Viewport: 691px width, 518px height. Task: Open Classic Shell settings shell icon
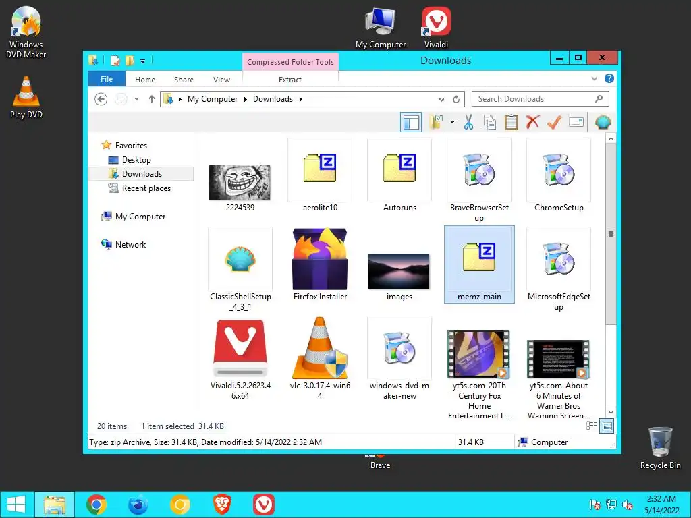(603, 122)
